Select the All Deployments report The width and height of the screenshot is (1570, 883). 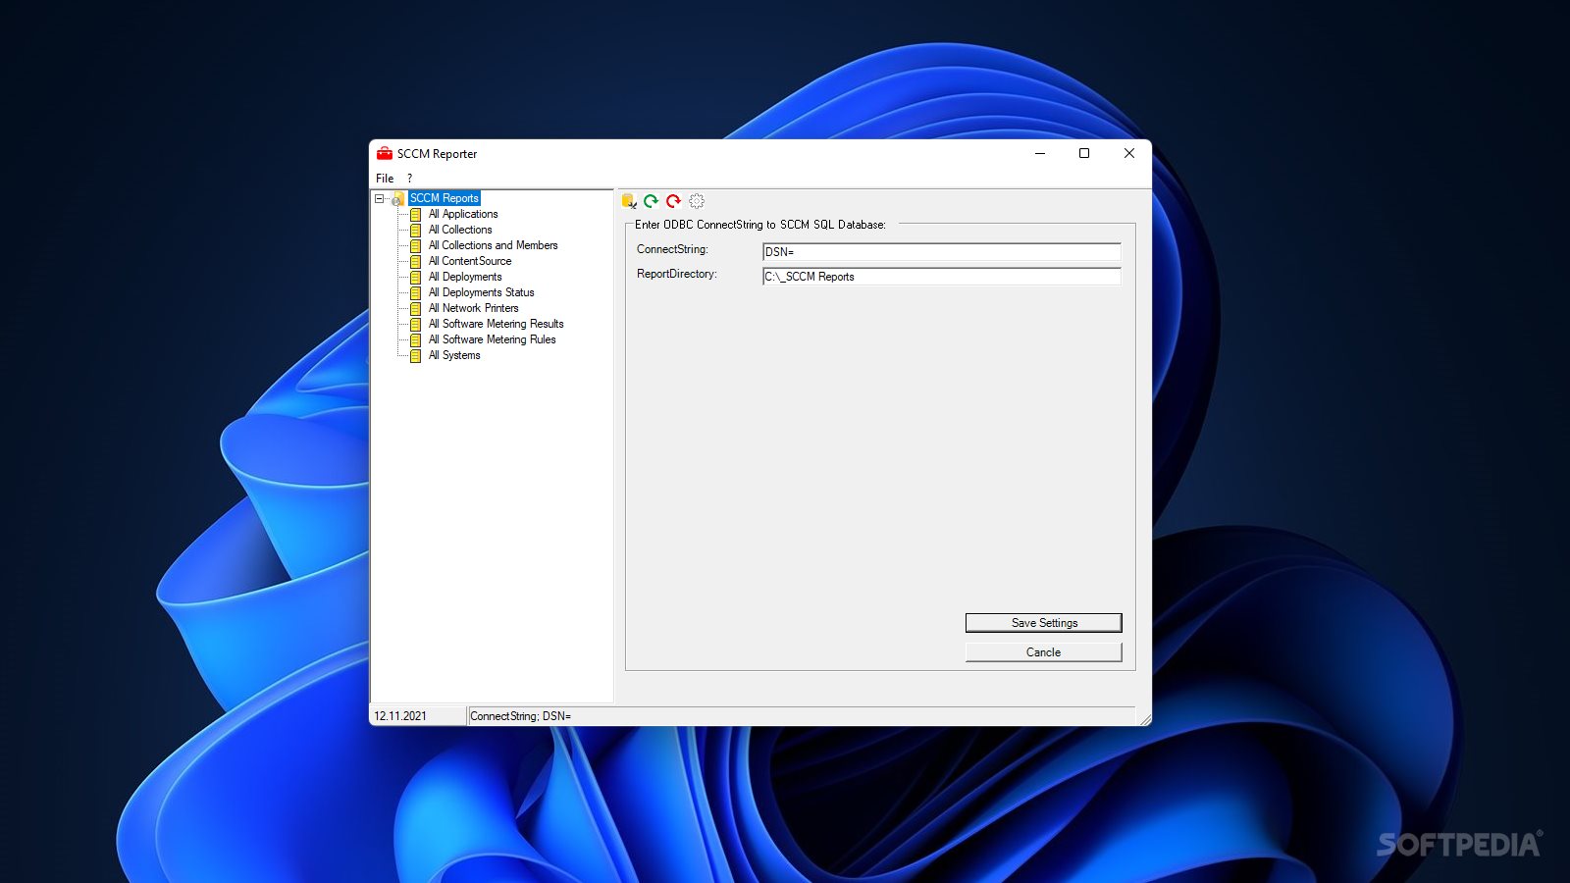pyautogui.click(x=465, y=277)
